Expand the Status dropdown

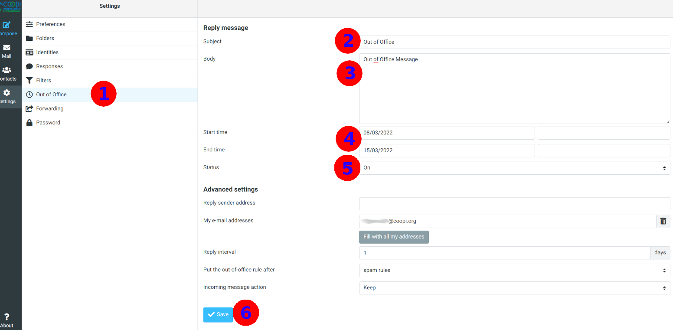(514, 168)
